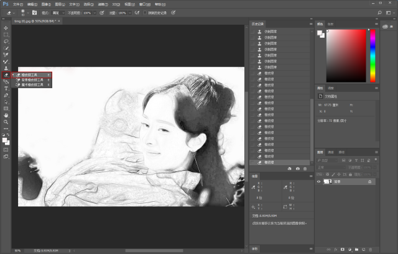This screenshot has width=398, height=254.
Task: Open Flow slider dropdown arrow
Action: [x=130, y=12]
